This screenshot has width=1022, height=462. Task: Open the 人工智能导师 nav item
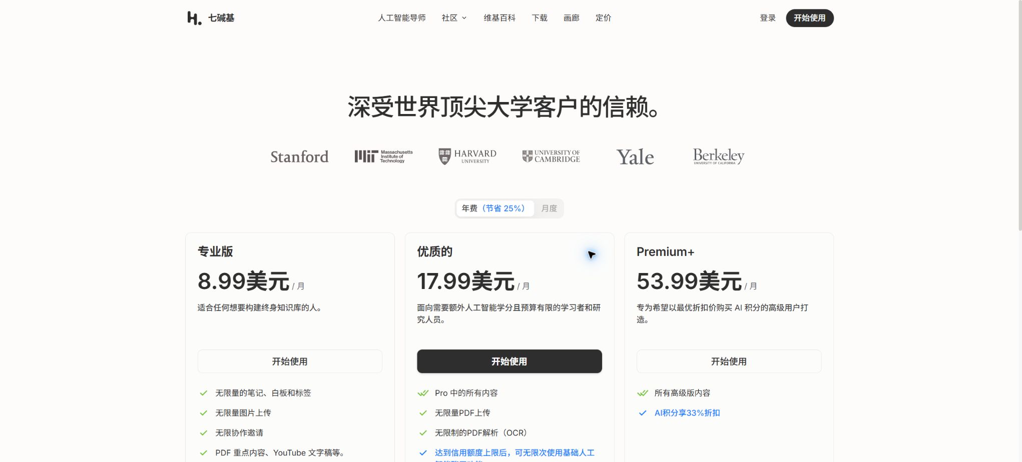(402, 18)
